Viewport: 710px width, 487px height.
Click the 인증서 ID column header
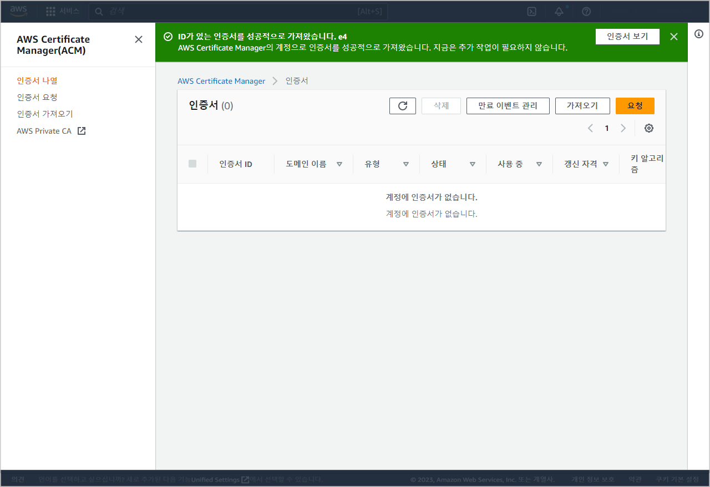point(236,164)
